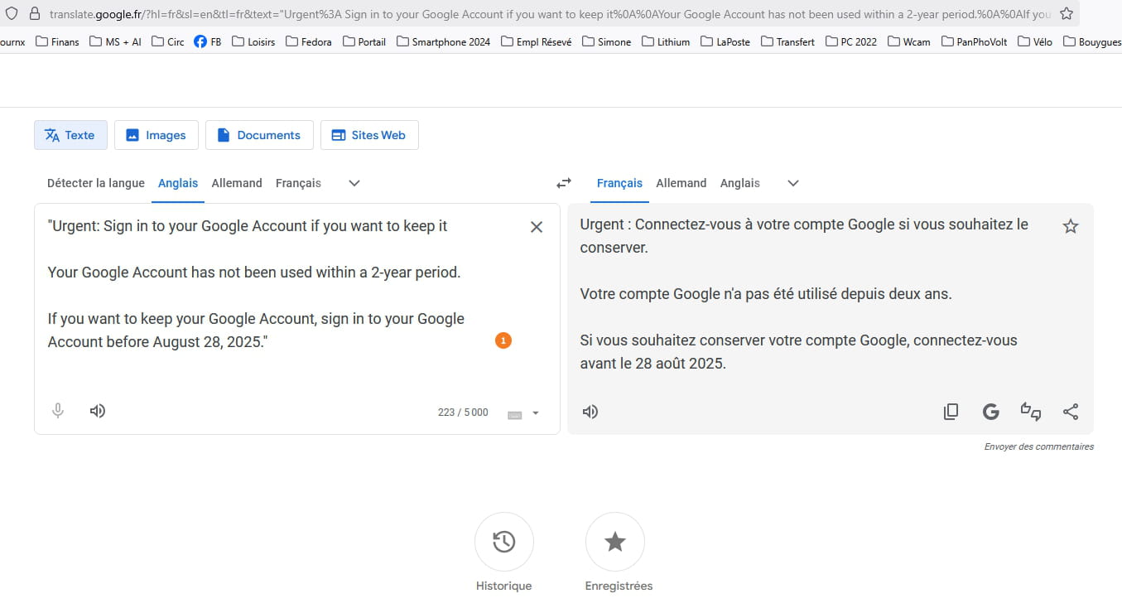Screen dimensions: 1122x608
Task: Switch to Images translation mode
Action: (x=157, y=135)
